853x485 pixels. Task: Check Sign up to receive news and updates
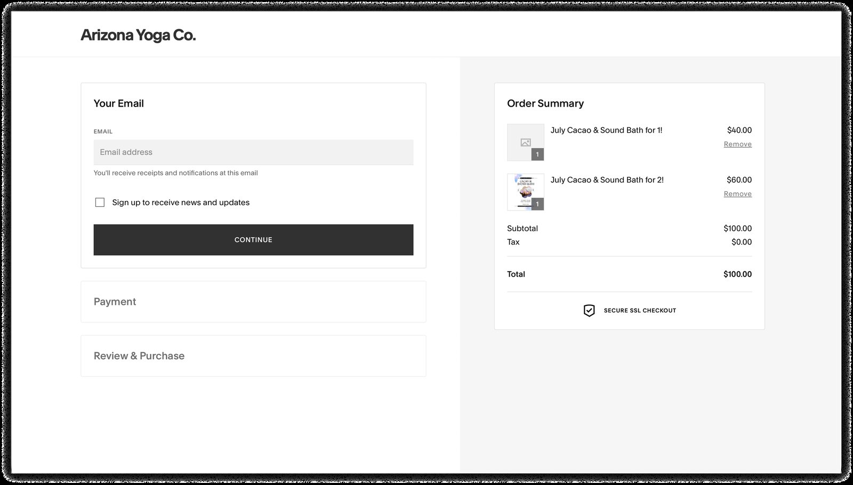pos(100,203)
